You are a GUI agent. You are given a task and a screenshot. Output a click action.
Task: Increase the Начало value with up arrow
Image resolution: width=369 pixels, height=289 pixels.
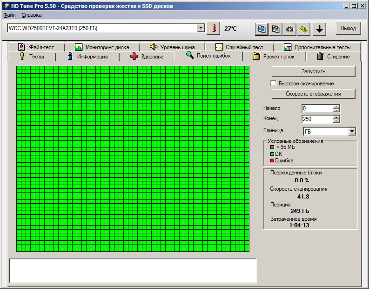336,106
